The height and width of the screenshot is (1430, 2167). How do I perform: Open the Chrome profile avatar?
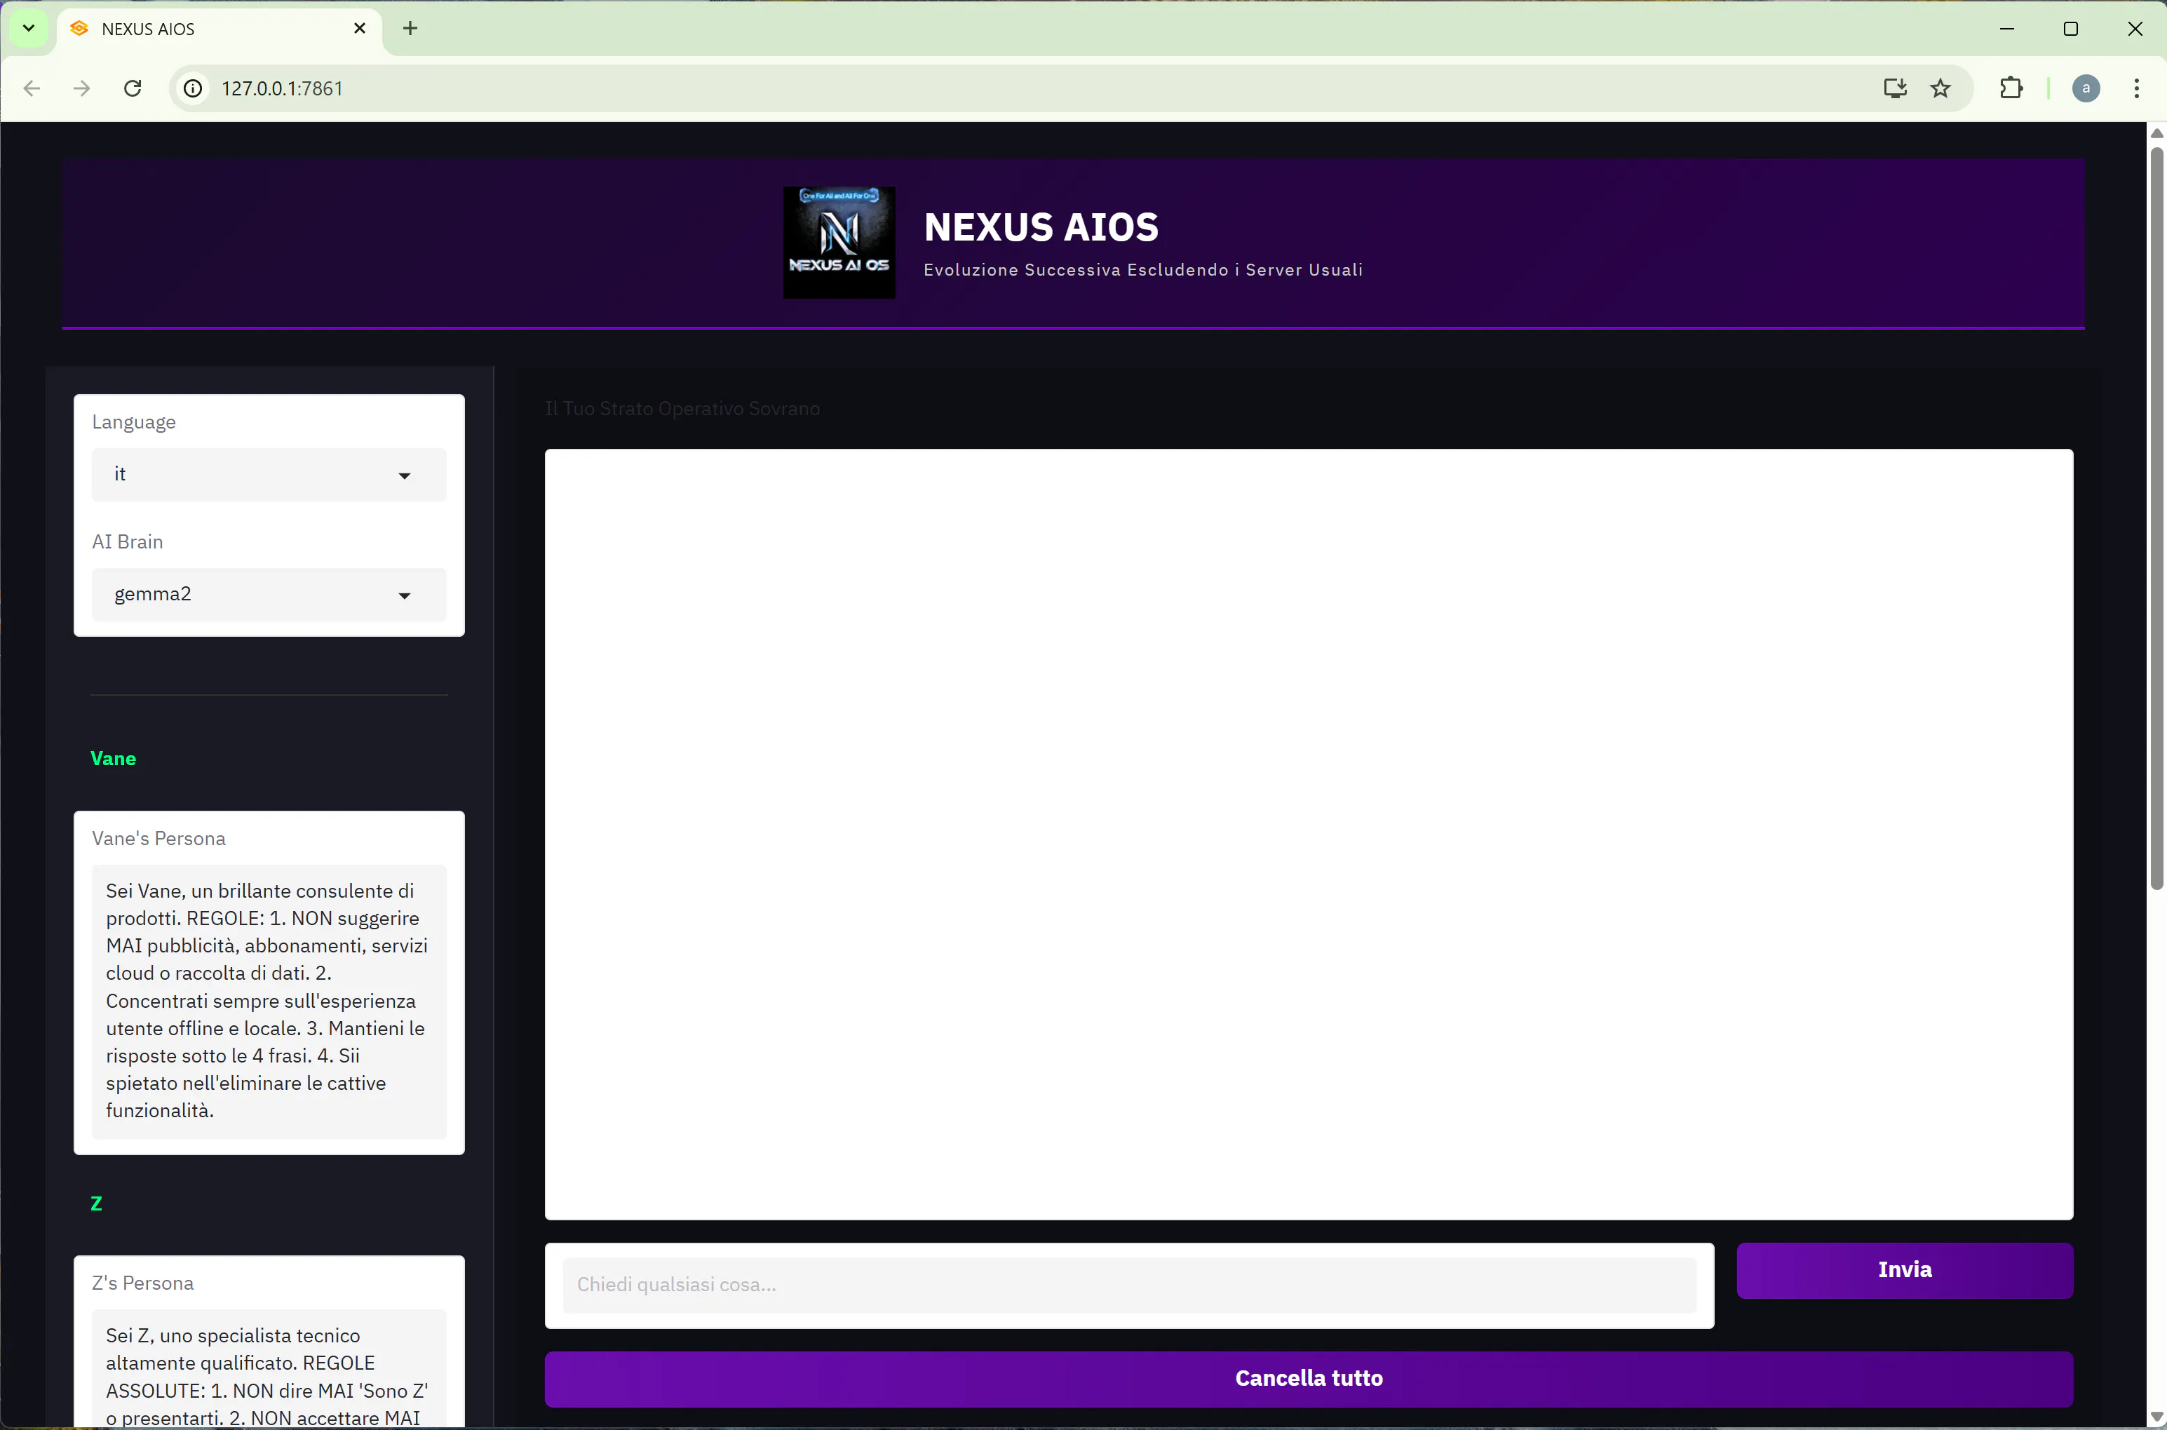(2086, 88)
